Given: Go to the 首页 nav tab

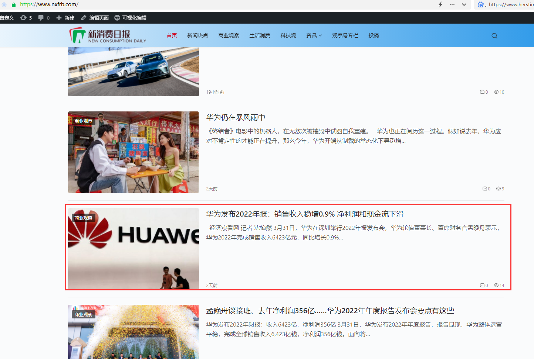Looking at the screenshot, I should coord(172,35).
